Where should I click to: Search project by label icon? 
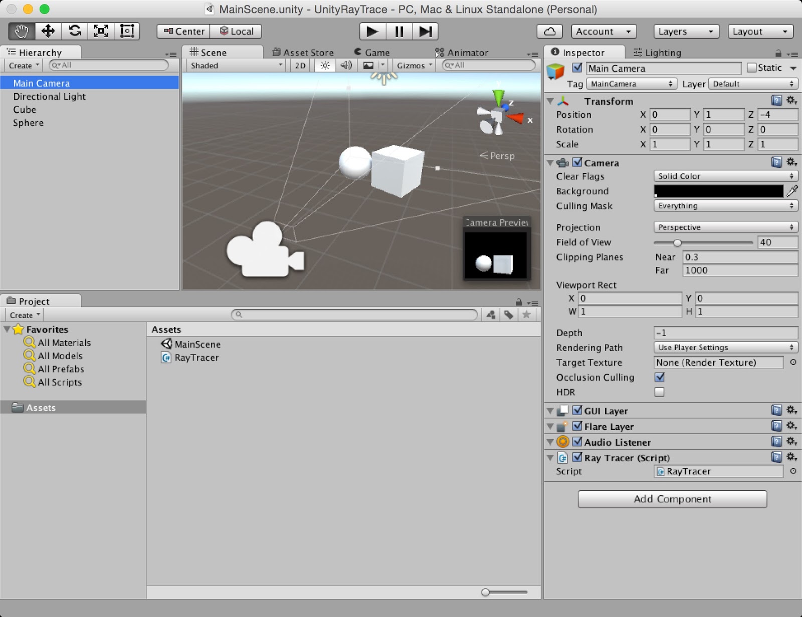[x=509, y=315]
